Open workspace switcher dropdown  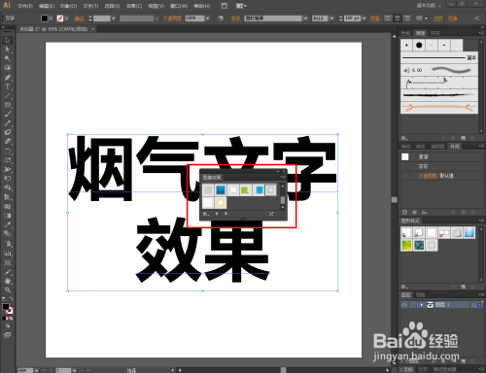point(429,6)
